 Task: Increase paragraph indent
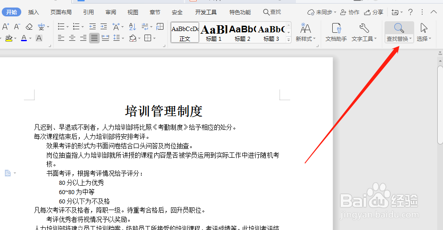click(104, 27)
